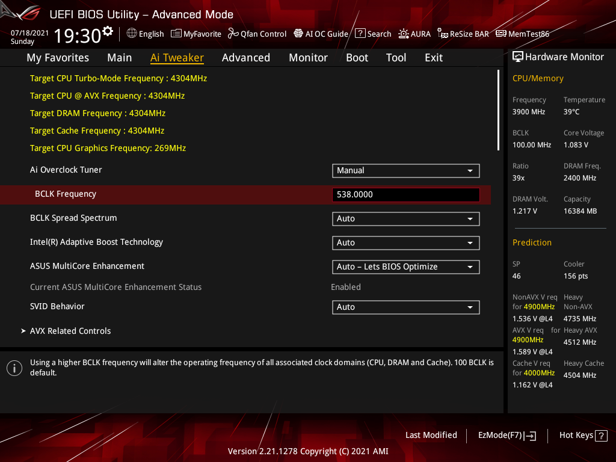Expand AVX Related Controls
The height and width of the screenshot is (462, 616).
70,330
